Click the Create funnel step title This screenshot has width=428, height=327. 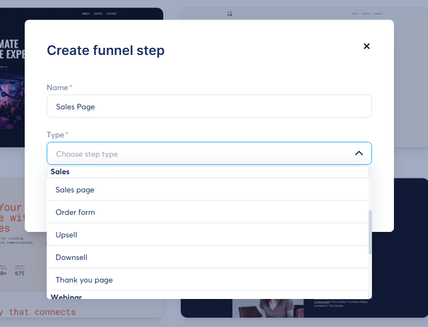pos(105,51)
